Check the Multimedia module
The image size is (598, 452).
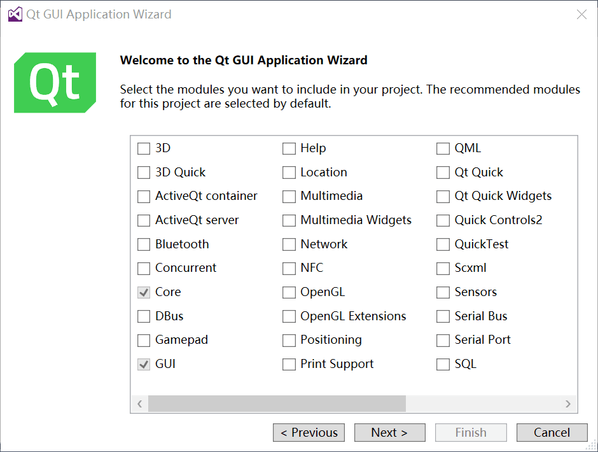(289, 197)
